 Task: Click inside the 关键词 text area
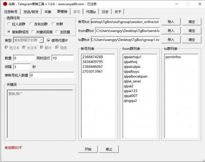click(x=40, y=114)
